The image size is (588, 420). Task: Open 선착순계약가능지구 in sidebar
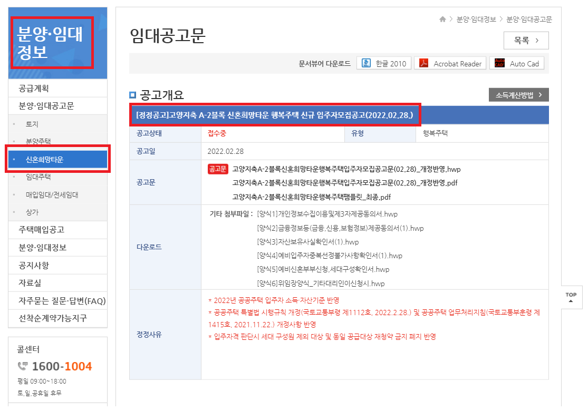pos(58,318)
